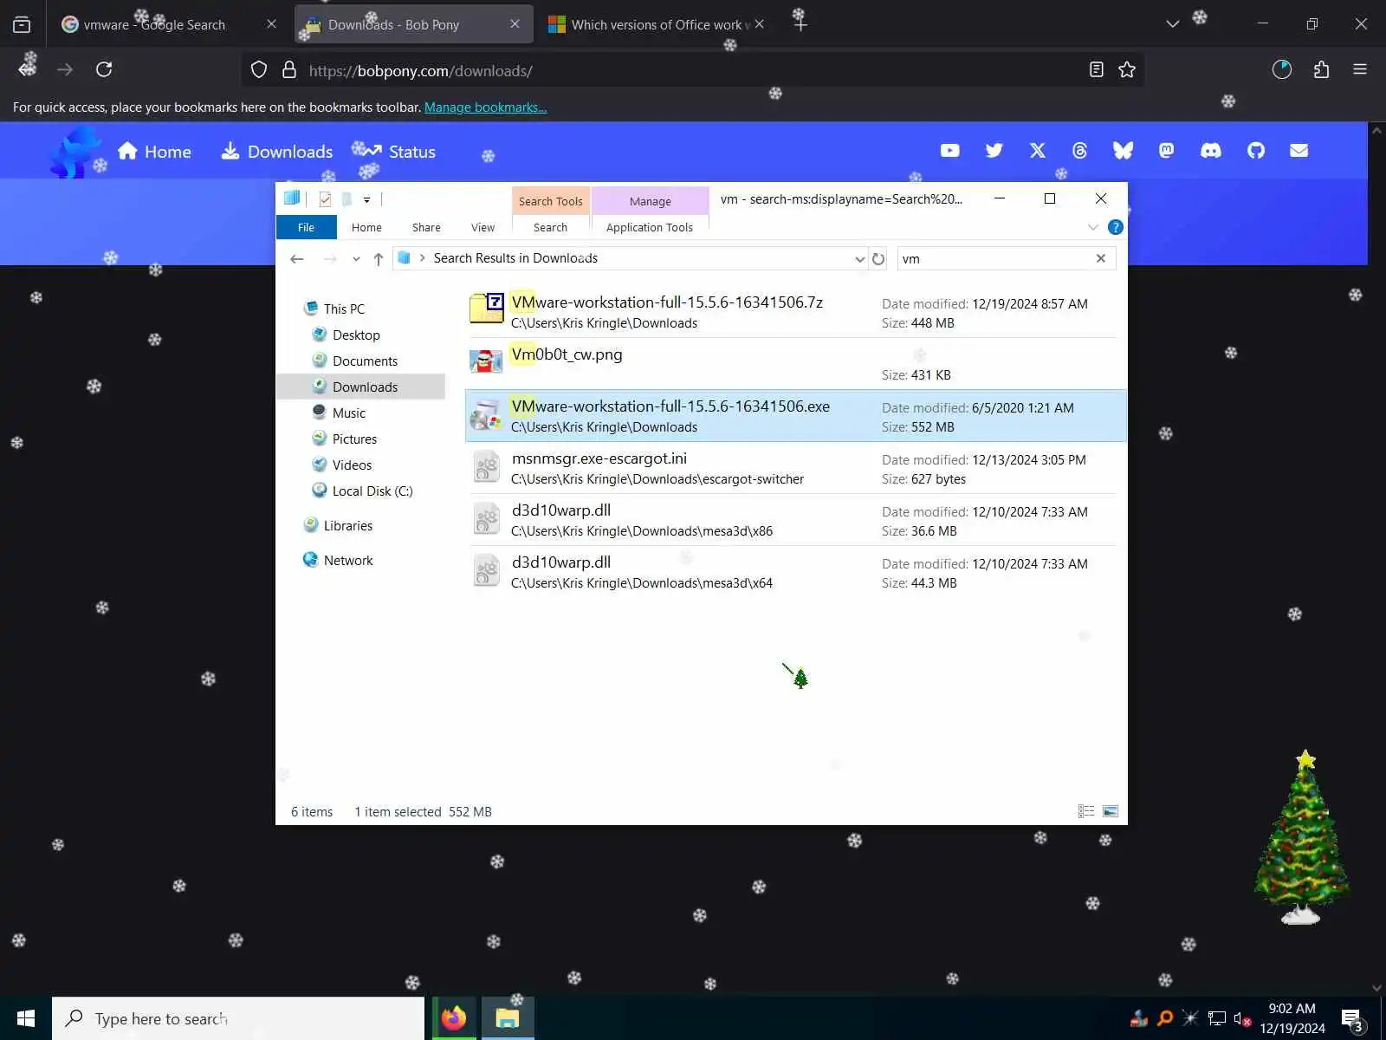Screen dimensions: 1386x1040
Task: Open the notification center
Action: coord(1351,1019)
